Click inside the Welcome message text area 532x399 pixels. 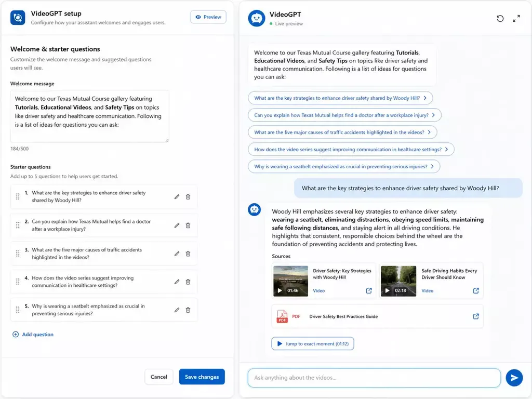click(x=89, y=116)
